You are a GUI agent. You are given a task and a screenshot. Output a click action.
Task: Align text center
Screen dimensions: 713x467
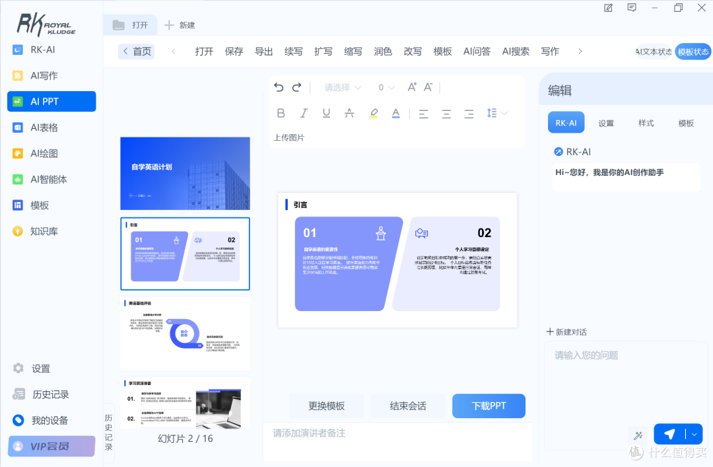pyautogui.click(x=446, y=114)
